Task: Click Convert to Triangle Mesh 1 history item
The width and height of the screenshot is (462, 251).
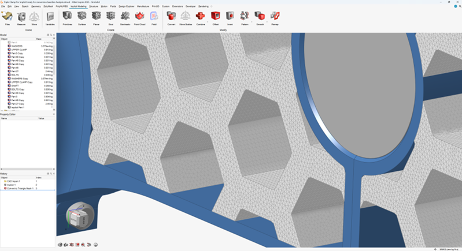Action: click(x=19, y=188)
